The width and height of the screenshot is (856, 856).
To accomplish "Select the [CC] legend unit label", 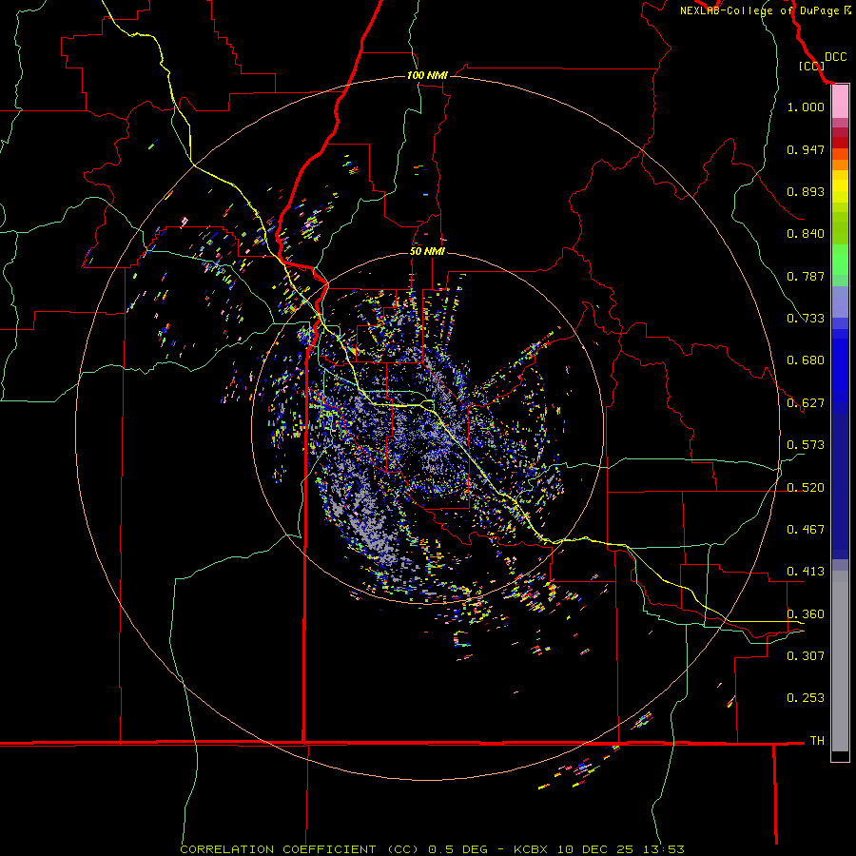I will 811,66.
